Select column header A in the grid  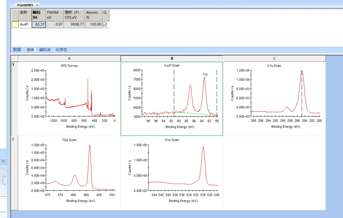pos(69,58)
